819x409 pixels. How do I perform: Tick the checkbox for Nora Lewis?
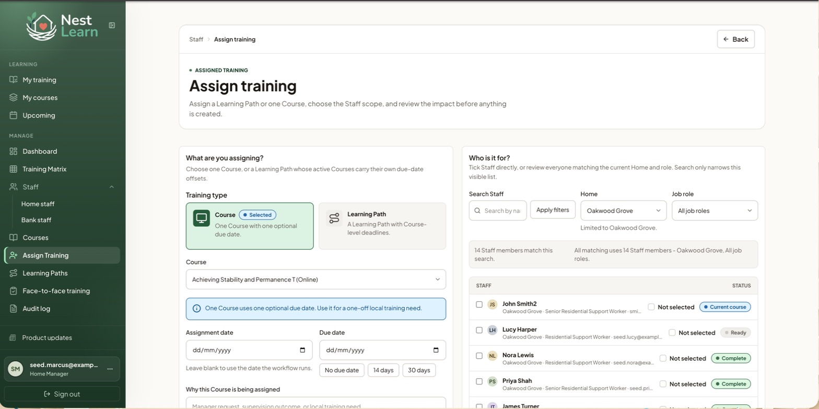[479, 356]
